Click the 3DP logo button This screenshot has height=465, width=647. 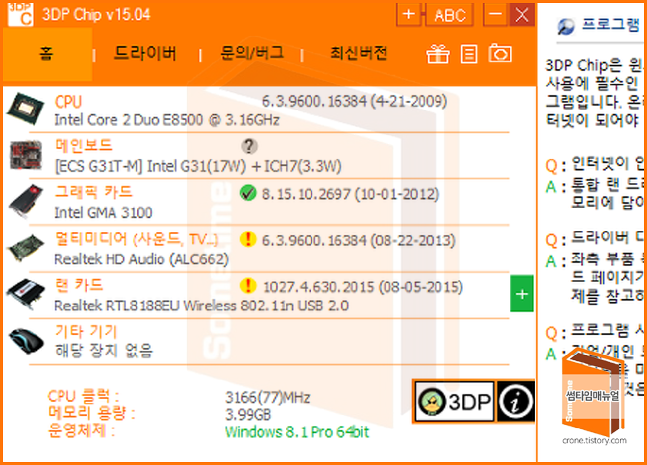tap(454, 401)
